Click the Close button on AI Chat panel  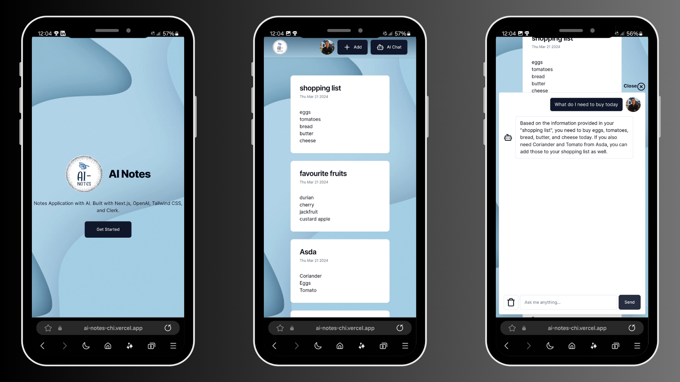[634, 86]
